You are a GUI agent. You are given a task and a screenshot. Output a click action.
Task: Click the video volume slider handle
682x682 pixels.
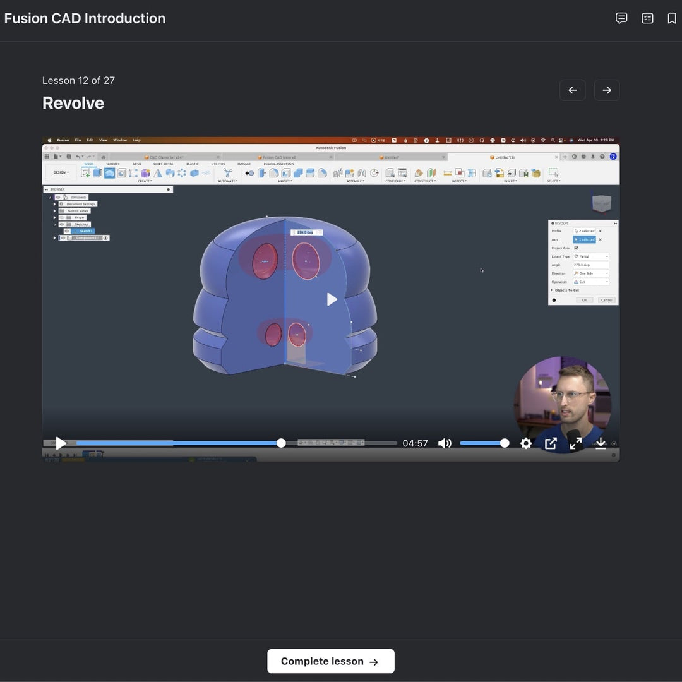[505, 443]
